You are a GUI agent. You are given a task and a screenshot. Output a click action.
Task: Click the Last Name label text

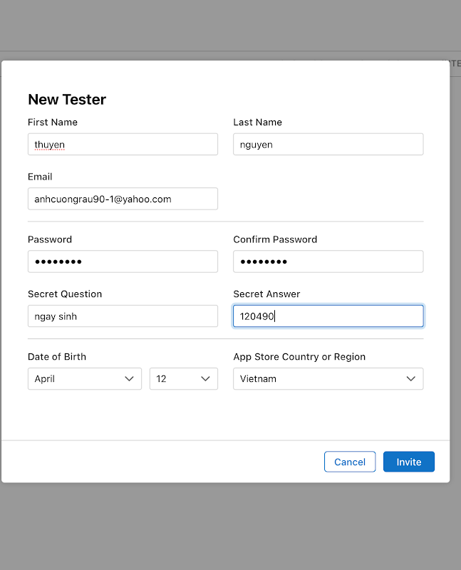[x=257, y=122]
